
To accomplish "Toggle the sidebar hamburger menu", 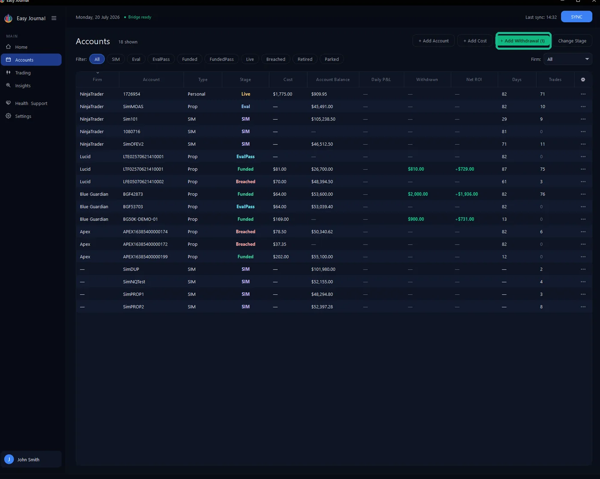I will pyautogui.click(x=54, y=18).
